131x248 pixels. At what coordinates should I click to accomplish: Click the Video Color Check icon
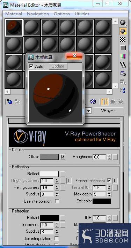123,56
